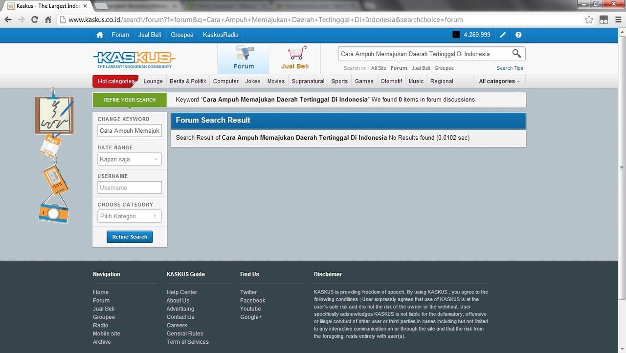This screenshot has width=626, height=353.
Task: Click the black user avatar icon
Action: tap(456, 35)
